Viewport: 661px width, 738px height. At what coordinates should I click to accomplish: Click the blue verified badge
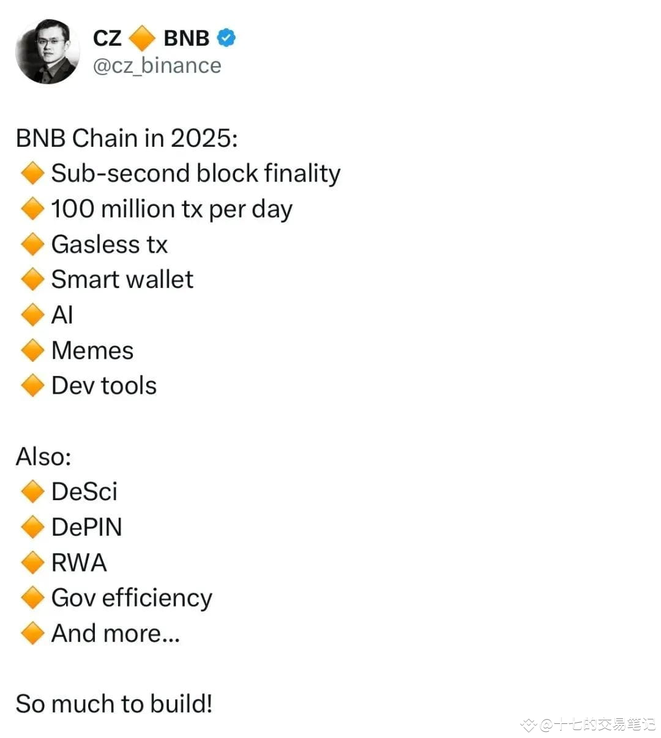click(226, 38)
